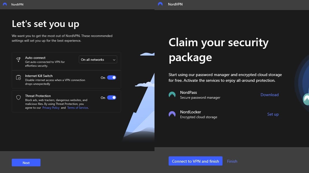309x173 pixels.
Task: Click the Threat Protection label
Action: 38,96
